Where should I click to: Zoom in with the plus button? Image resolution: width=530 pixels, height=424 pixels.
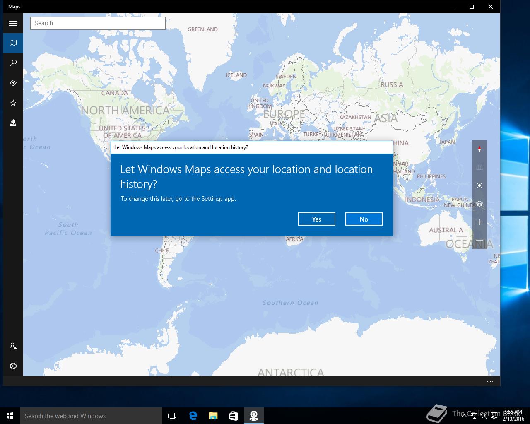pyautogui.click(x=479, y=222)
